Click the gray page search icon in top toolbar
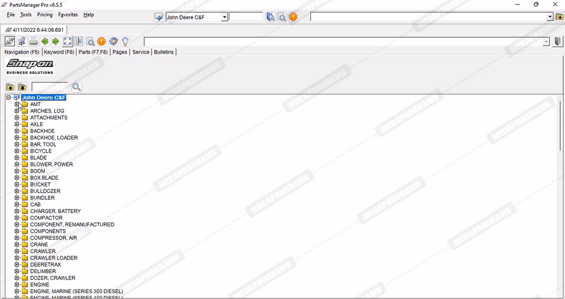This screenshot has height=299, width=565. coord(282,17)
